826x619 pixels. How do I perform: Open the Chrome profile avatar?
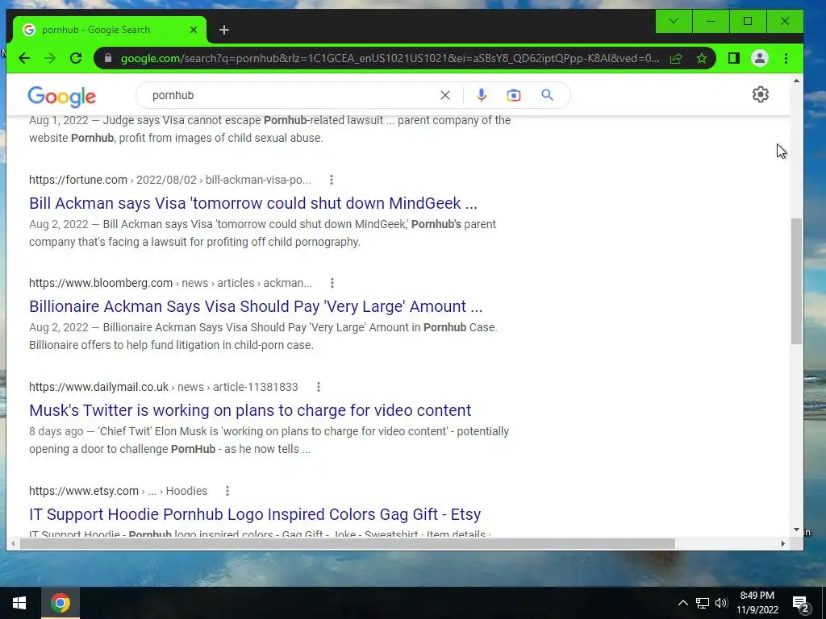click(760, 58)
